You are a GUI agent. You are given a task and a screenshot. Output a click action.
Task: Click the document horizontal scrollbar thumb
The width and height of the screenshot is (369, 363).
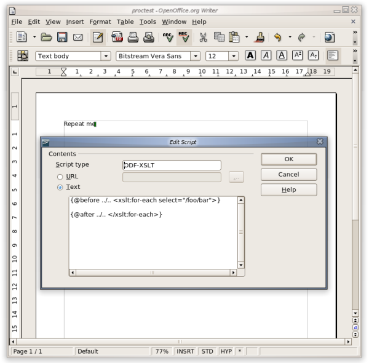pos(180,341)
